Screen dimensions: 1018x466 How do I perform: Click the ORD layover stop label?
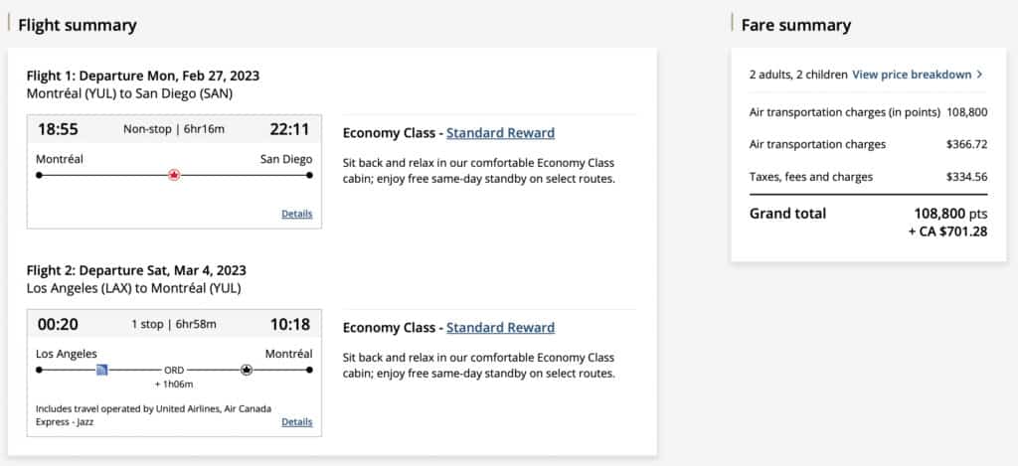point(175,370)
